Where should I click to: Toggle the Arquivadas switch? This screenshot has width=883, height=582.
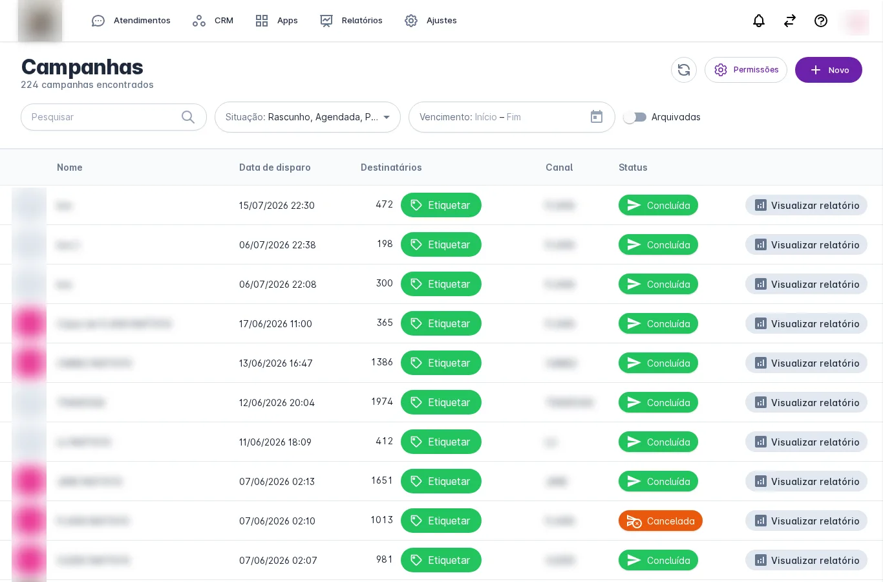click(635, 117)
